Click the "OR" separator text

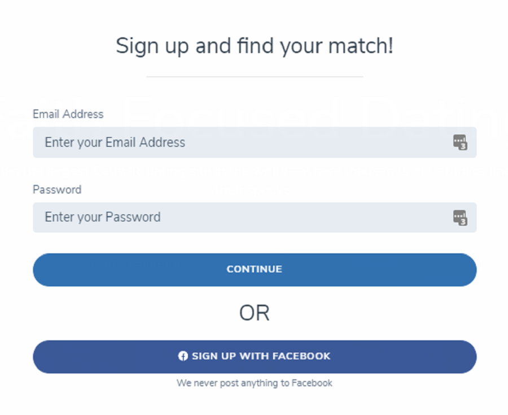[255, 313]
